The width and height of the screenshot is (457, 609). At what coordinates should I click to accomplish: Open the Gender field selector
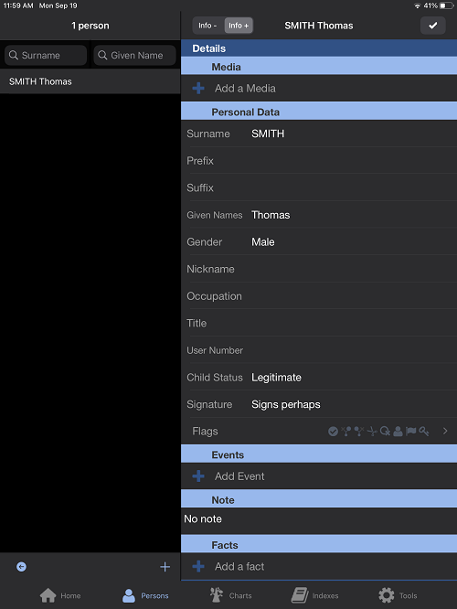tap(319, 242)
